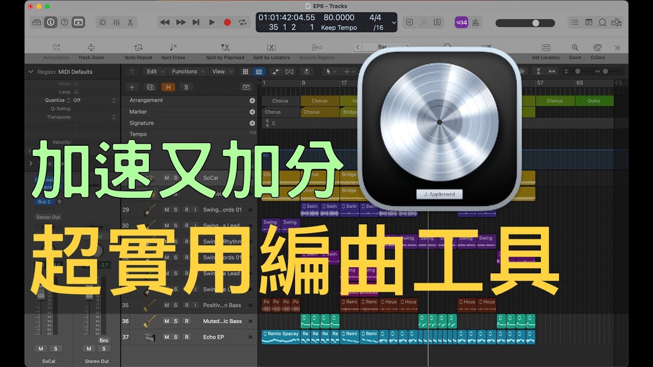Viewport: 653px width, 367px height.
Task: Toggle the 1234 Count-in button
Action: [461, 22]
